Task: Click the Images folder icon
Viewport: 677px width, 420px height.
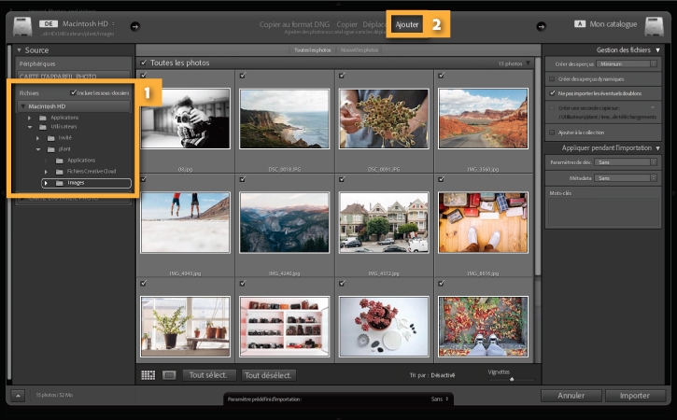Action: 60,183
